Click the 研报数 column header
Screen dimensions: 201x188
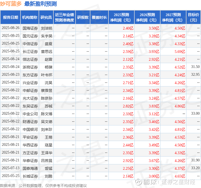(83, 17)
